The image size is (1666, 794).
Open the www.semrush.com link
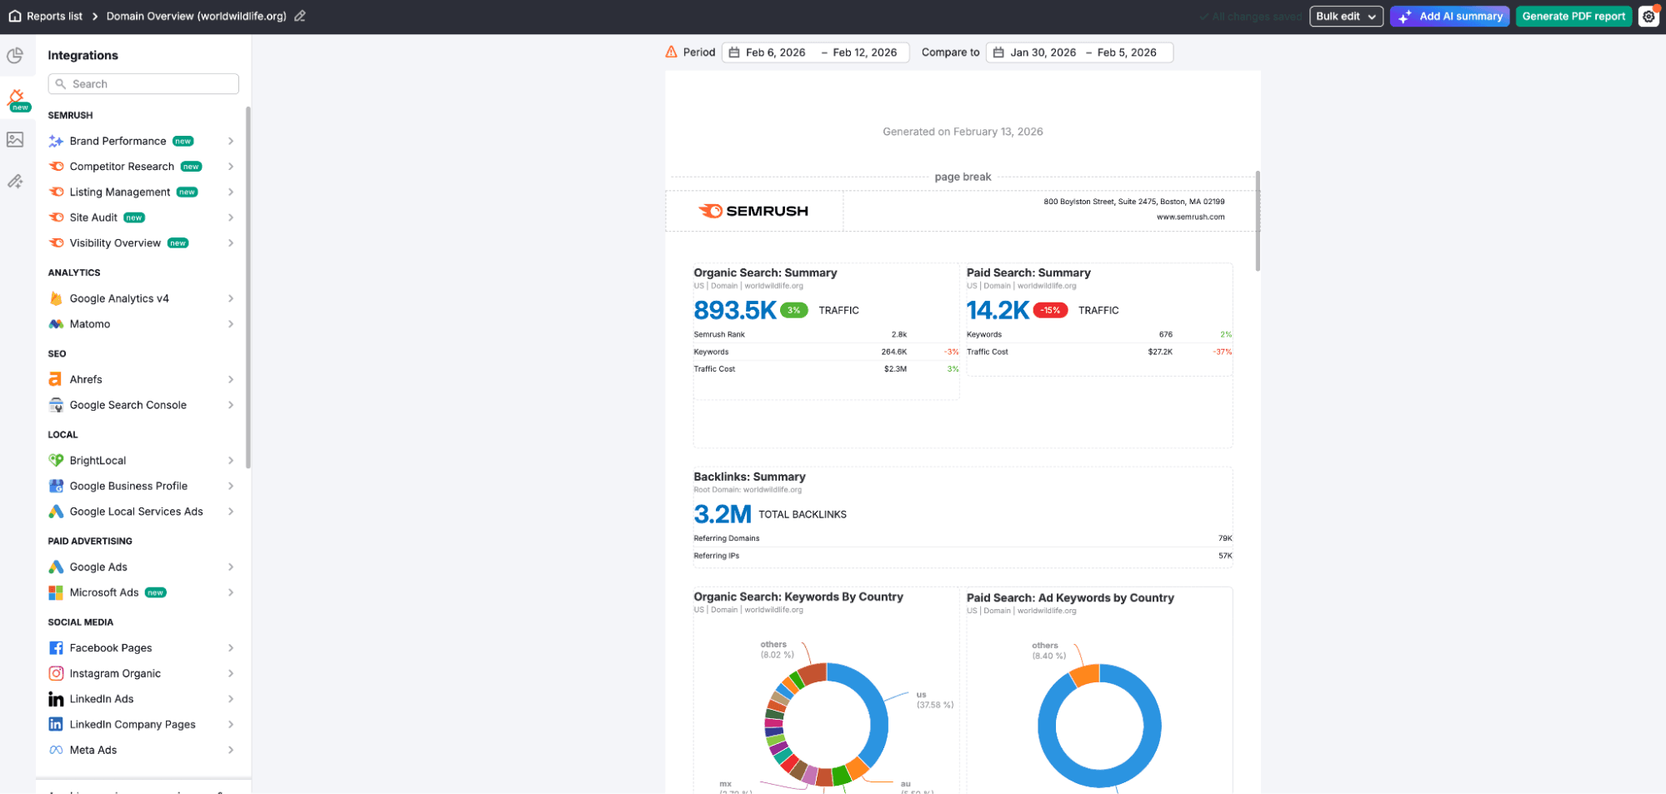[1190, 217]
